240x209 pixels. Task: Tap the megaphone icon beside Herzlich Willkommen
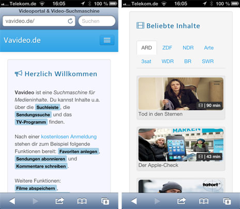[x=19, y=73]
